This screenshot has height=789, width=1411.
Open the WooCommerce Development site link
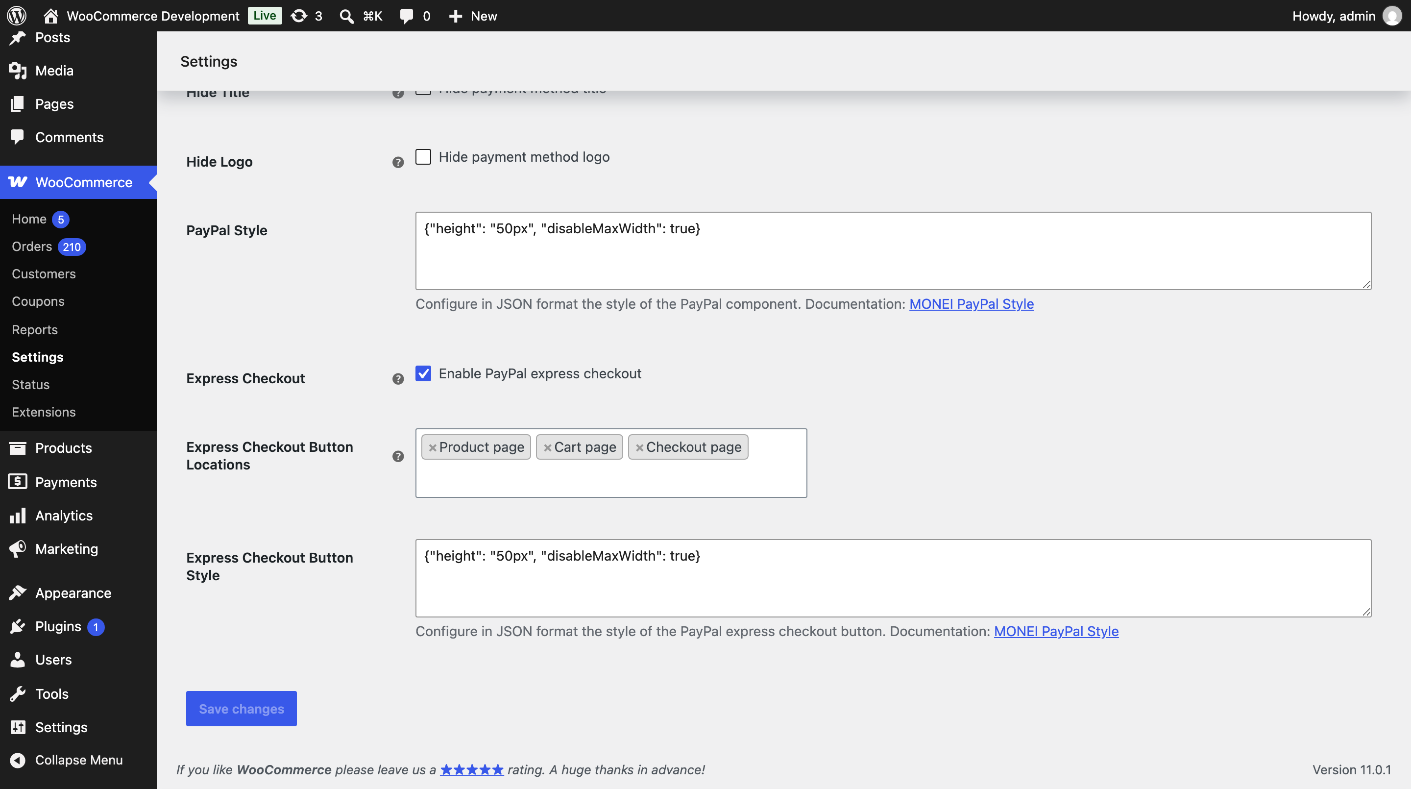click(153, 16)
